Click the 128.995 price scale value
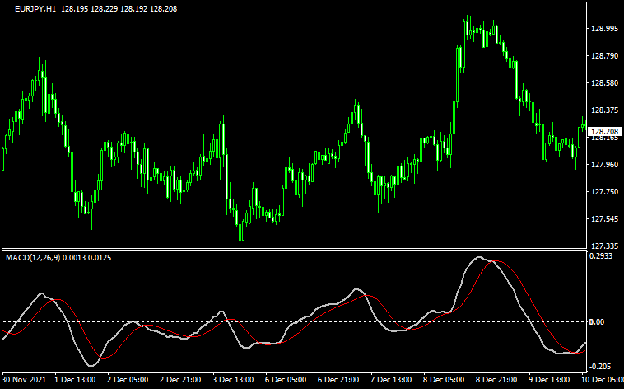Viewport: 624px width, 389px height. (605, 28)
